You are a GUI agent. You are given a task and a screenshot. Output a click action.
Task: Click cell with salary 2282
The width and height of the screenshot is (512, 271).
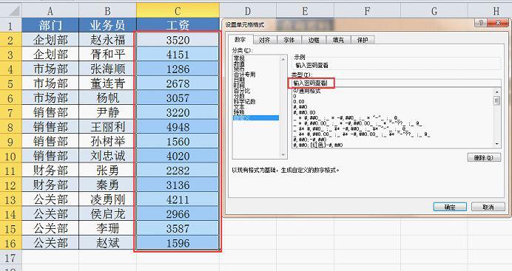178,170
